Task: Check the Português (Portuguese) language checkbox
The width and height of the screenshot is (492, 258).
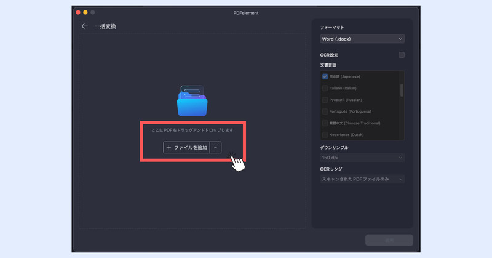Action: (x=325, y=111)
